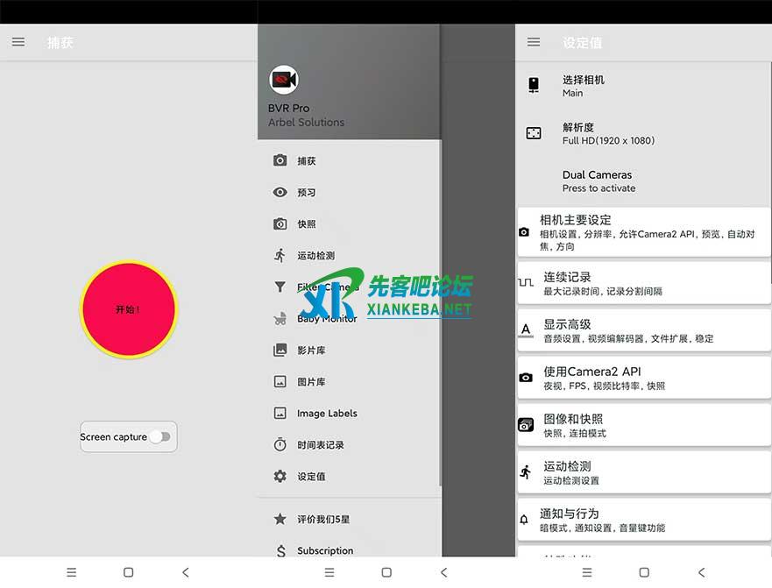772x588 pixels.
Task: Click the Image Labels drawer item
Action: click(x=327, y=414)
